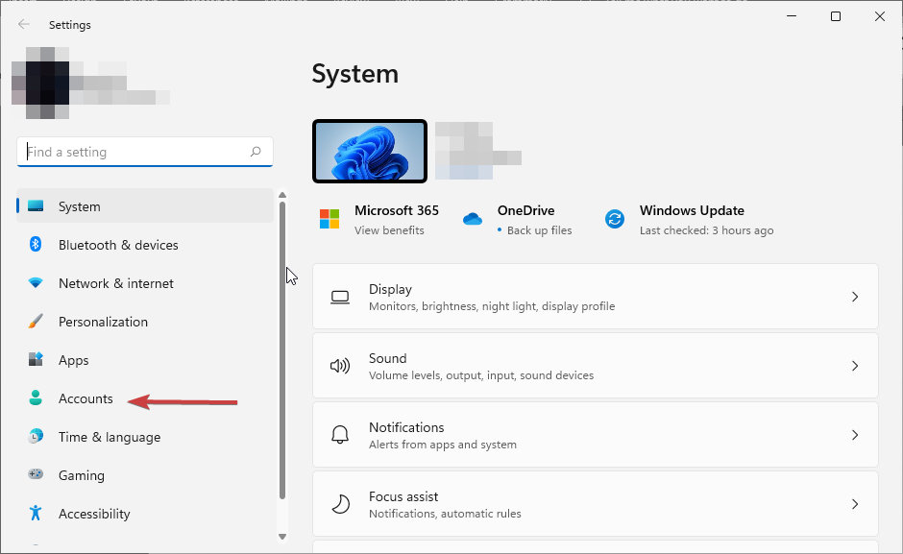Open Bluetooth & devices settings icon
The height and width of the screenshot is (554, 903).
[37, 245]
